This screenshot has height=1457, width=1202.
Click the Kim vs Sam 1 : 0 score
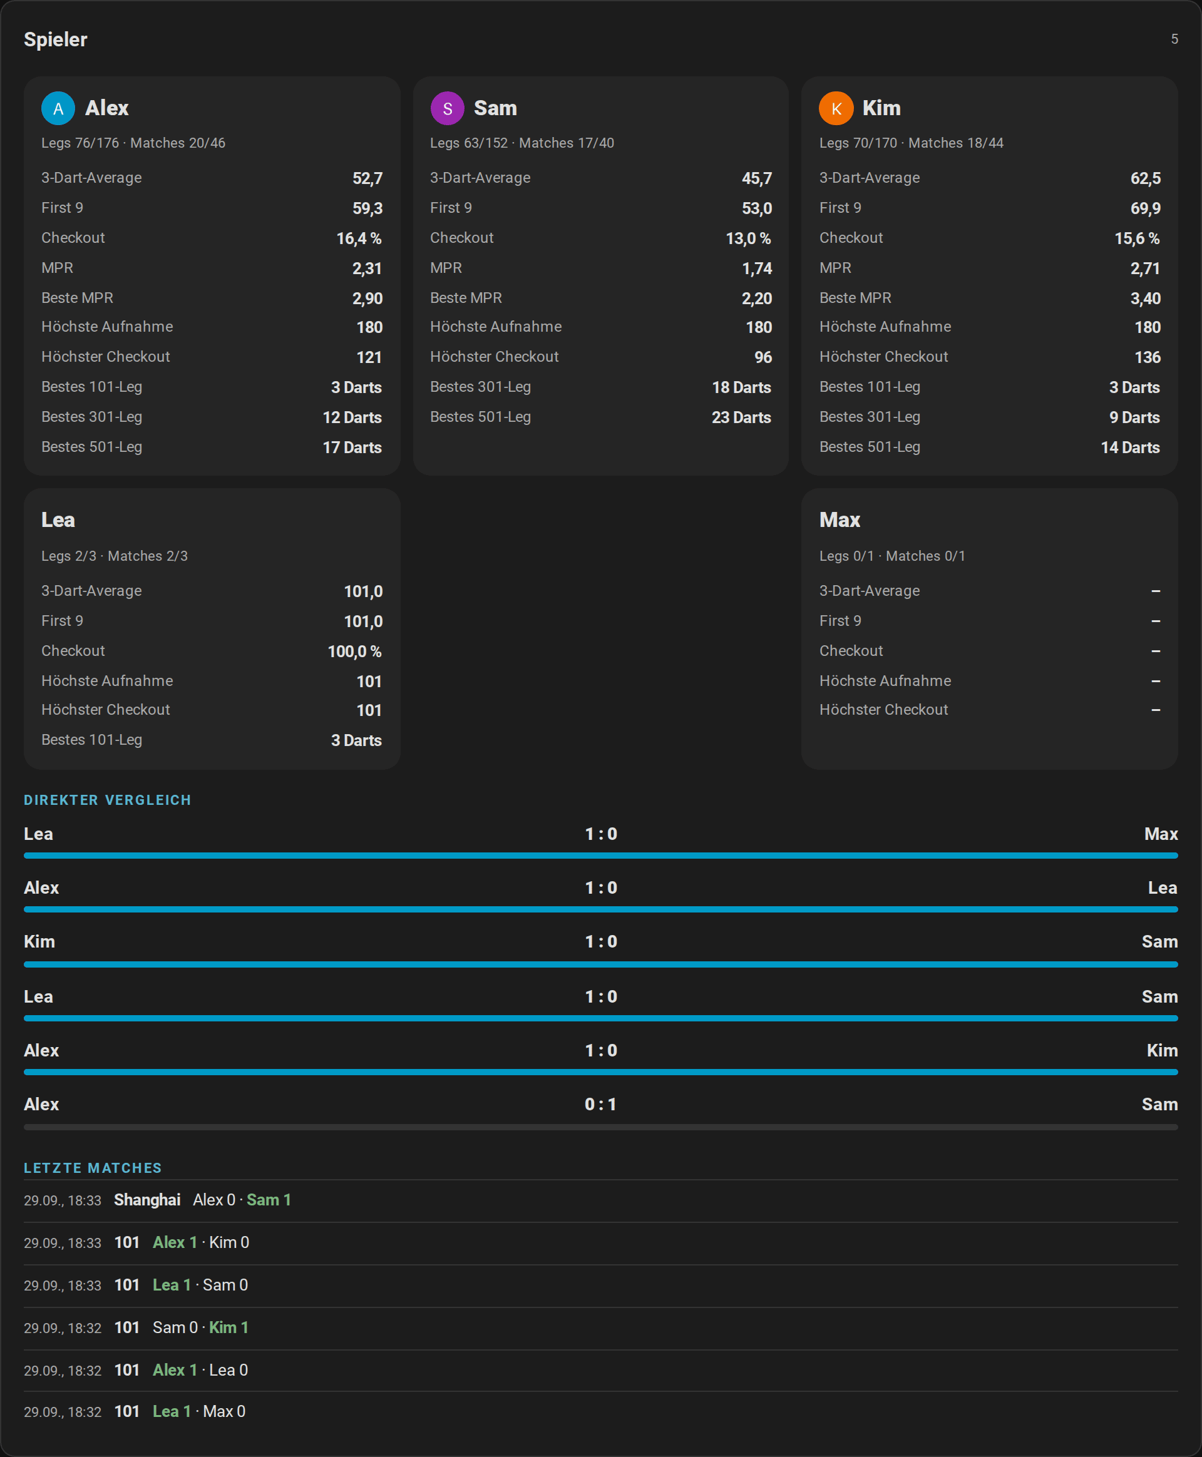601,941
